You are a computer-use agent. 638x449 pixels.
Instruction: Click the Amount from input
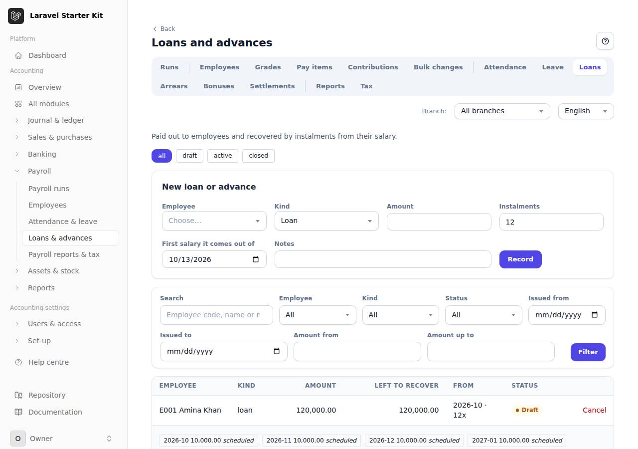pos(357,351)
